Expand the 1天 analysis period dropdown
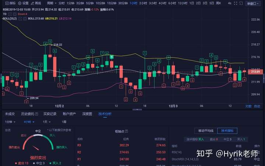Viewport: 265px width, 166px height. coord(47,122)
